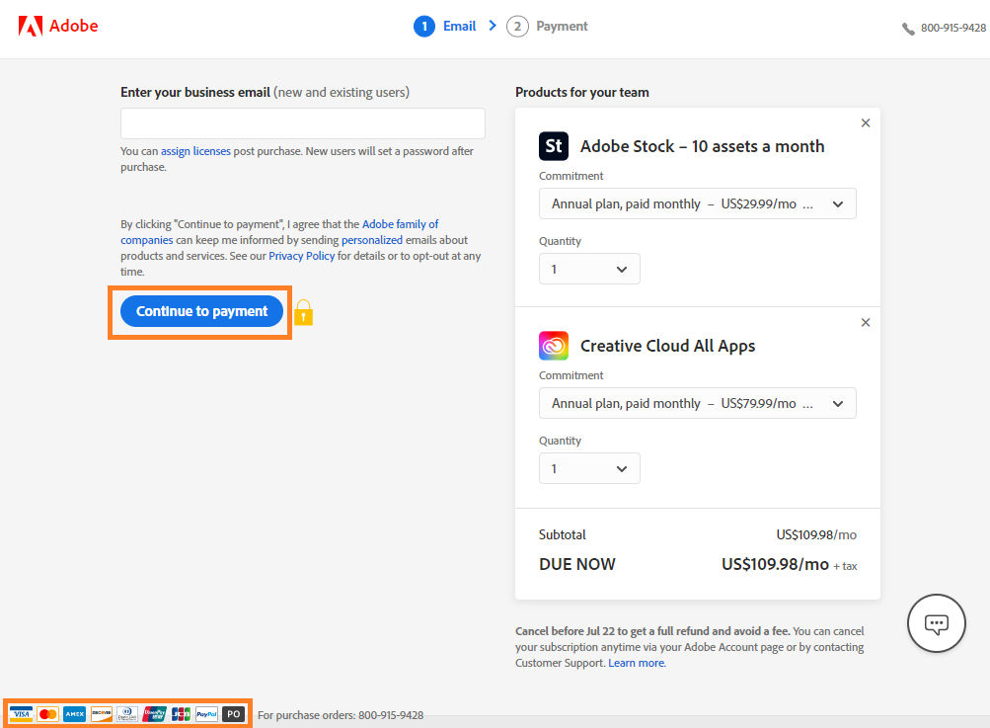Click the DUE NOW amount US$109.98/mo
Viewport: 990px width, 728px height.
tap(776, 564)
